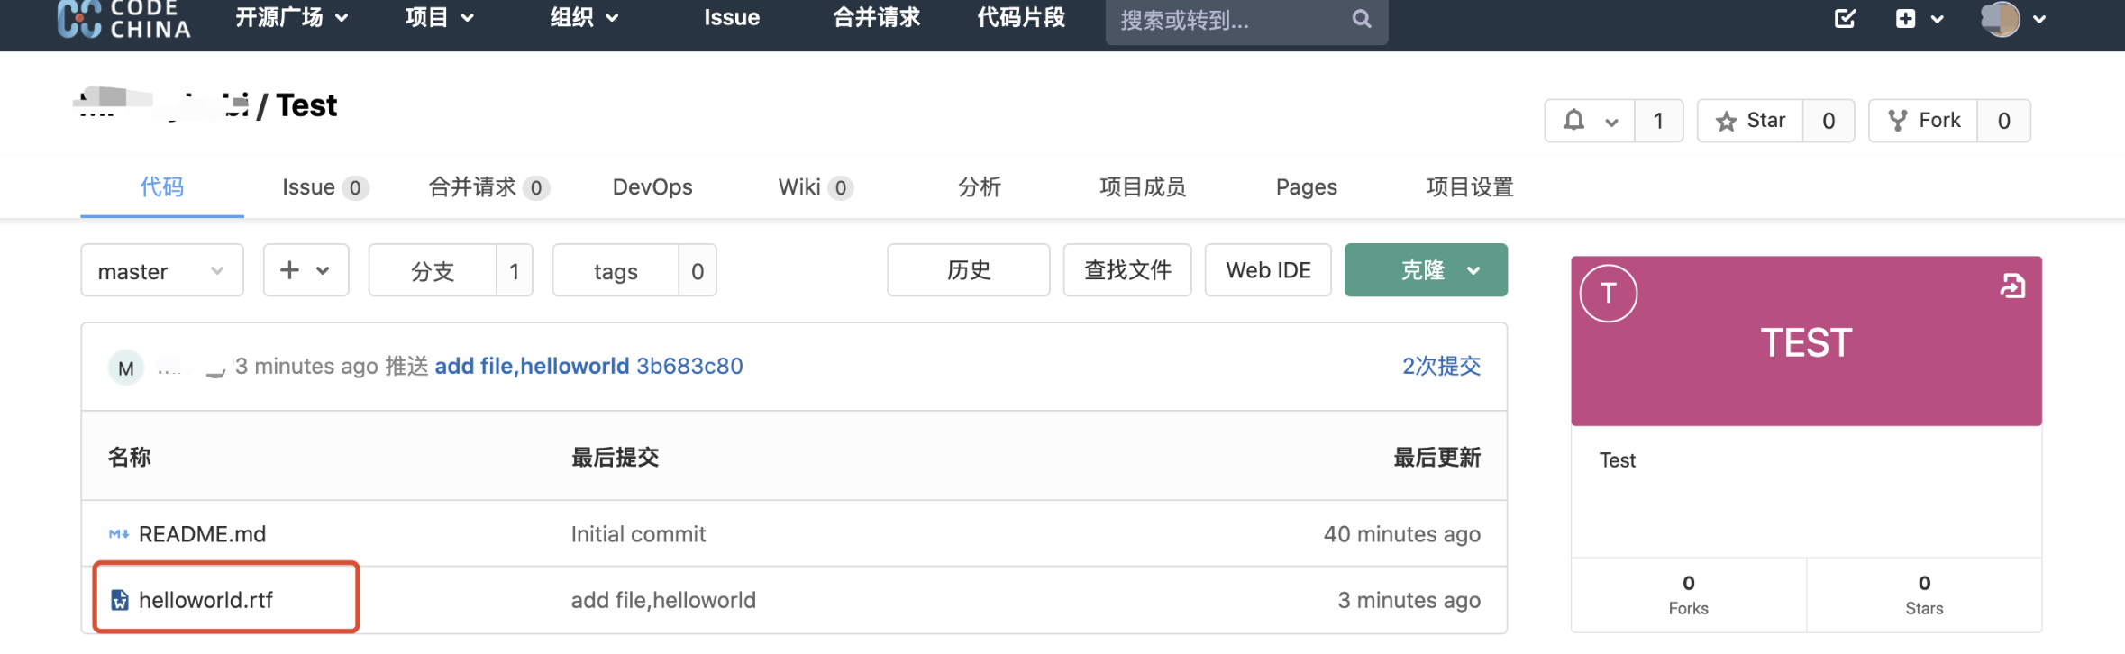2125x654 pixels.
Task: Open the master branch selector
Action: pyautogui.click(x=162, y=270)
